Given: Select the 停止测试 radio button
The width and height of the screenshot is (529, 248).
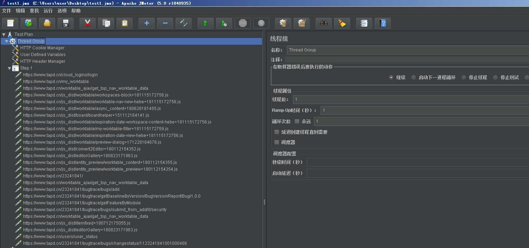Looking at the screenshot, I should click(x=495, y=77).
